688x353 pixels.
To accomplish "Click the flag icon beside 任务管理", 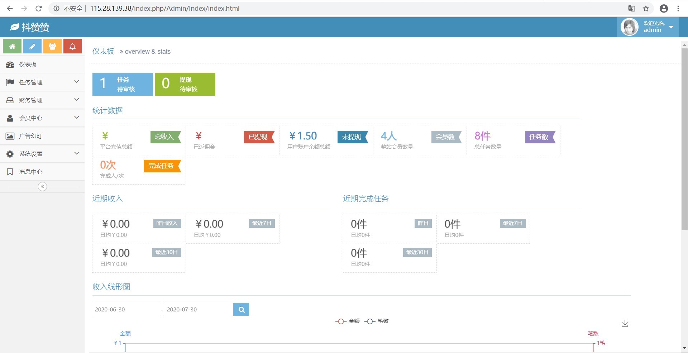I will coord(10,82).
